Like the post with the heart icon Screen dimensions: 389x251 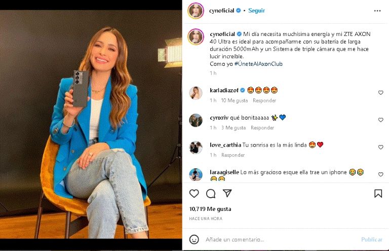click(x=194, y=193)
